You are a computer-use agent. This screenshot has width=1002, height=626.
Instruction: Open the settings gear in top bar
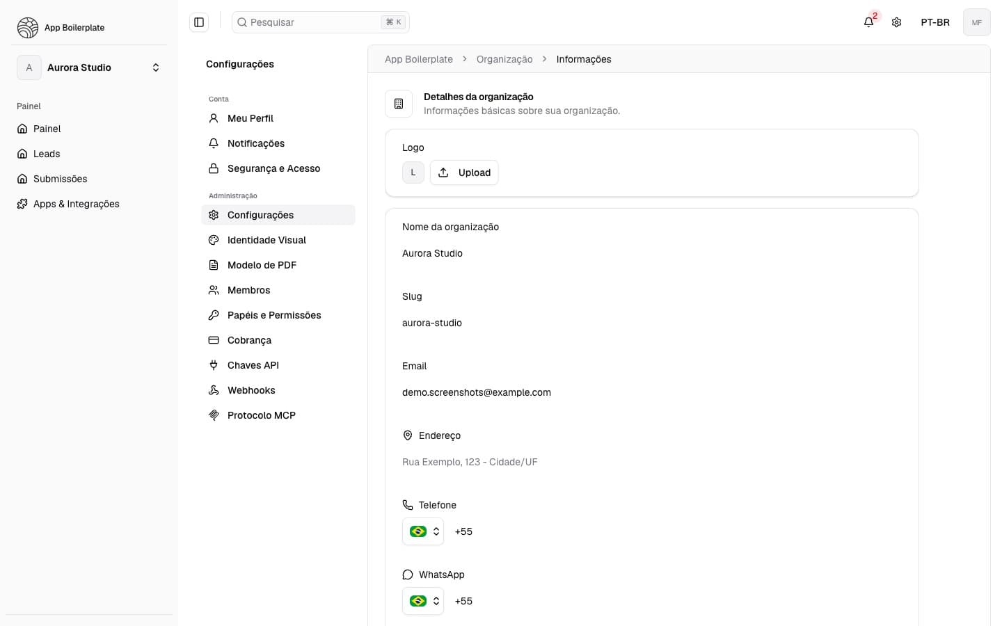coord(897,22)
